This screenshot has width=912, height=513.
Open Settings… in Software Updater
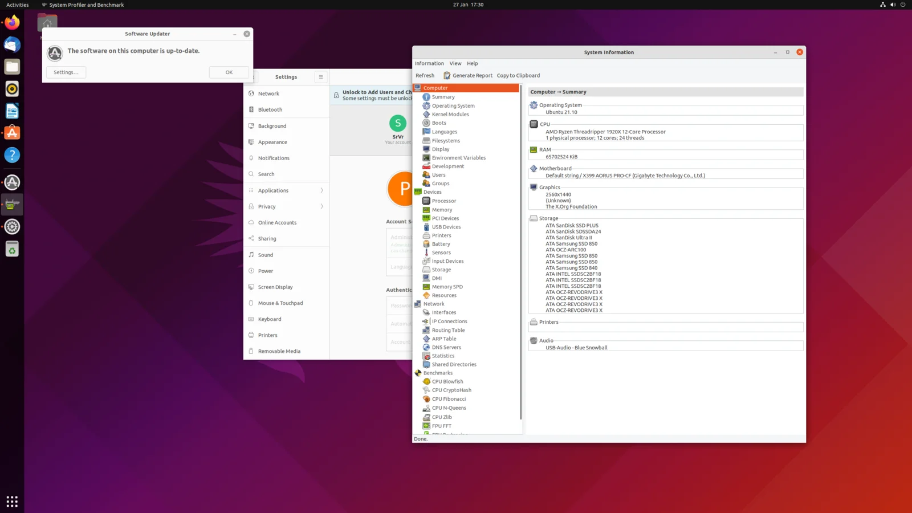[x=66, y=72]
